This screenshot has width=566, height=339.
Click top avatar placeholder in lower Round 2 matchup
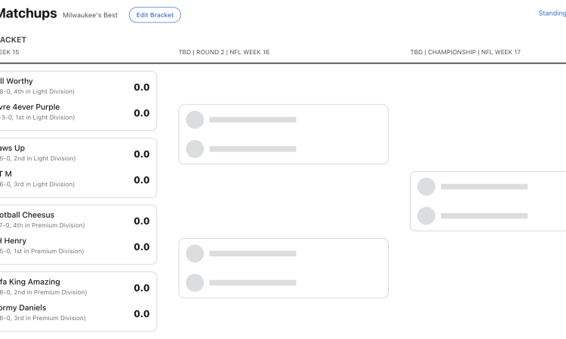click(195, 253)
